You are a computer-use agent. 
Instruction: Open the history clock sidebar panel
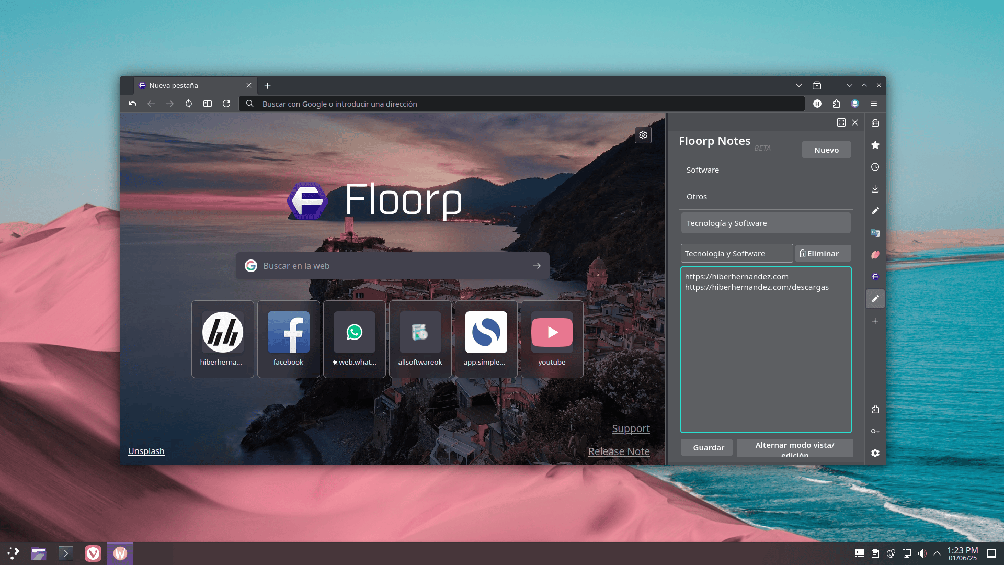[x=875, y=167]
